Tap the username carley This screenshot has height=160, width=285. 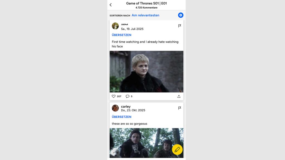(126, 106)
